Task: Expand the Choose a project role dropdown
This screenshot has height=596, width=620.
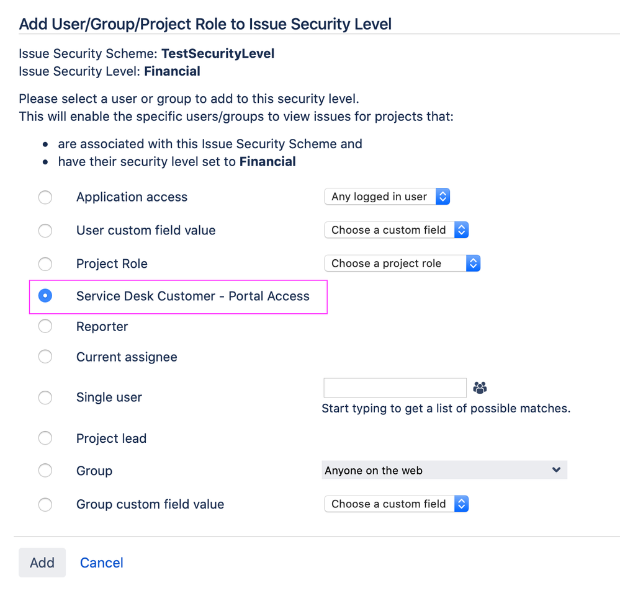Action: click(x=402, y=263)
